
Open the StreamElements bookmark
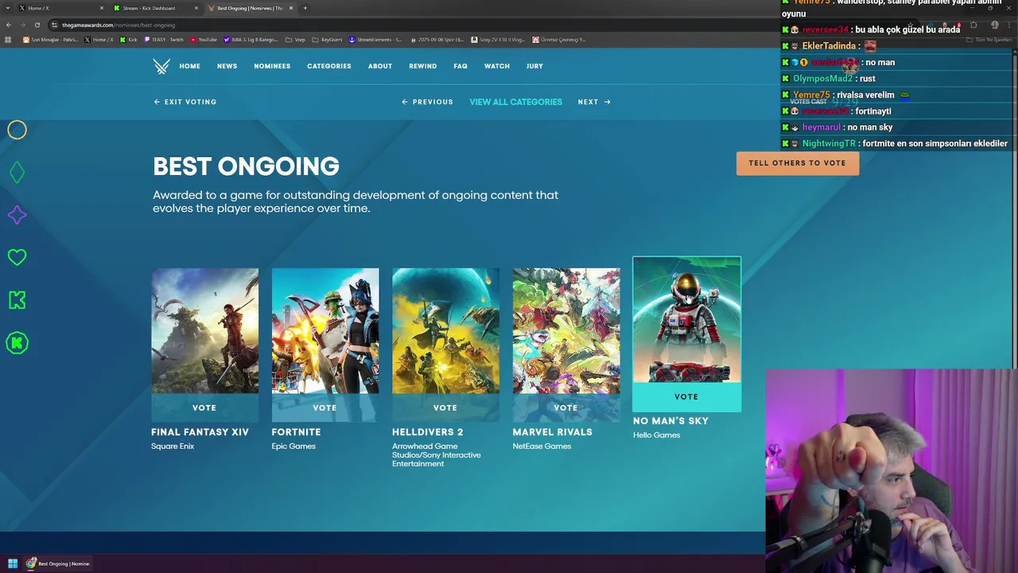[x=376, y=39]
